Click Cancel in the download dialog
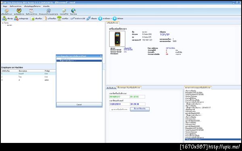 click(79, 105)
